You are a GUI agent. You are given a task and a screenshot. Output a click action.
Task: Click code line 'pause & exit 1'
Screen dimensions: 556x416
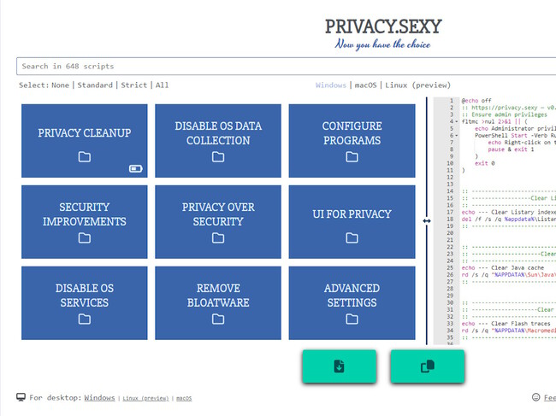511,149
